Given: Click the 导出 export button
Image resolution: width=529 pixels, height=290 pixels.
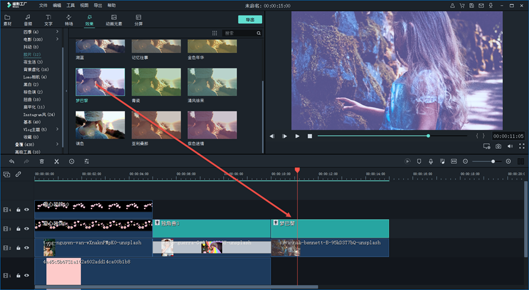Looking at the screenshot, I should pos(250,20).
